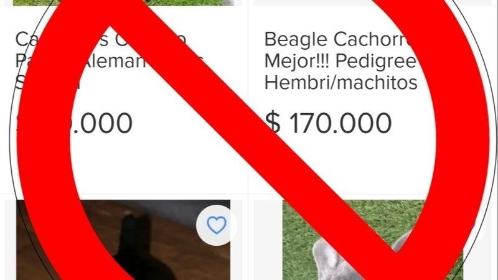This screenshot has width=498, height=280.
Task: Select the 'Mejor!!! Pedigree' text line
Action: [x=340, y=60]
